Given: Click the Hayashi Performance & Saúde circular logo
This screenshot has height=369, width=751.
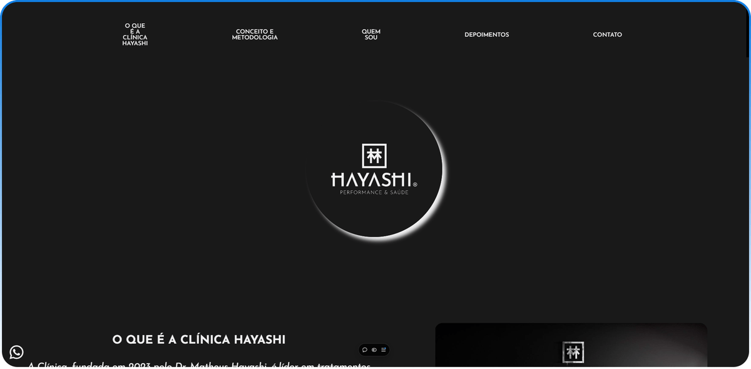Looking at the screenshot, I should (374, 169).
